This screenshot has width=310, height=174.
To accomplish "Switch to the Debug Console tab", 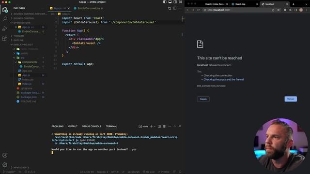I will [92, 126].
